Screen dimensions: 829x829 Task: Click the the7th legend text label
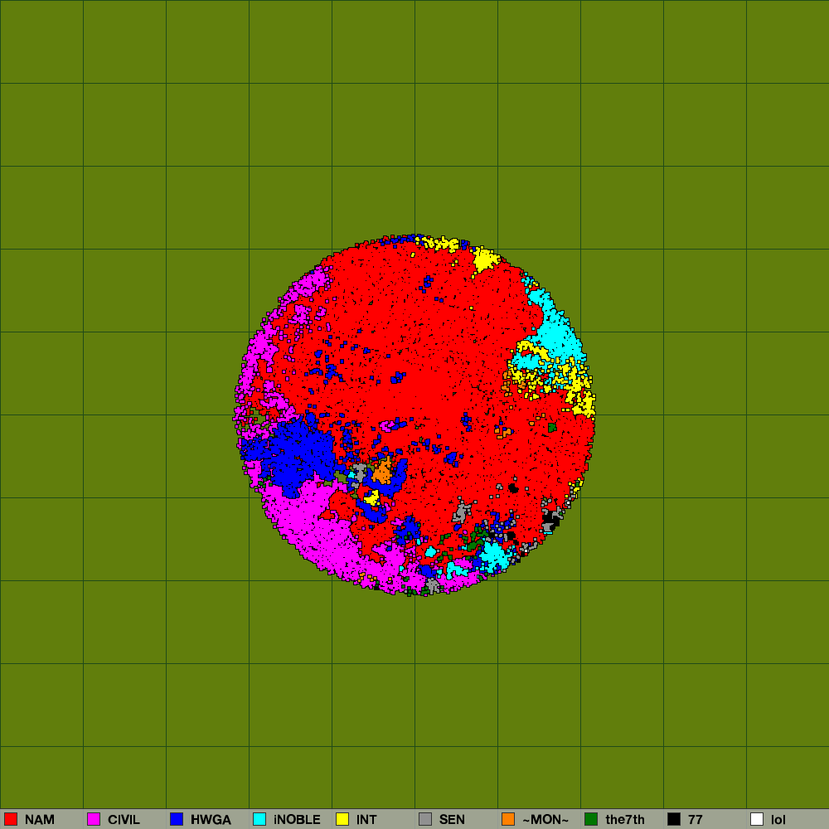tap(625, 820)
